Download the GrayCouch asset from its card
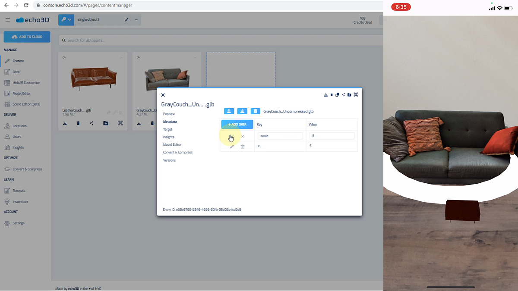518x291 pixels. click(139, 124)
